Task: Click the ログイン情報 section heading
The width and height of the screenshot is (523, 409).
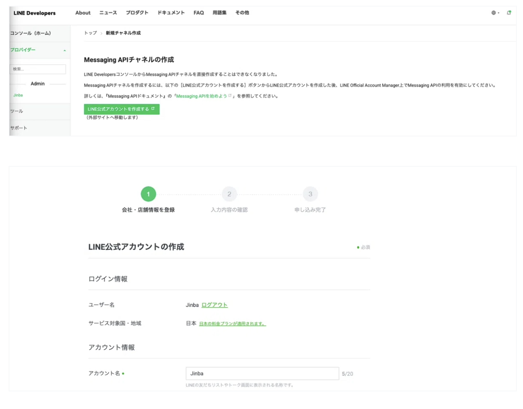Action: coord(108,279)
